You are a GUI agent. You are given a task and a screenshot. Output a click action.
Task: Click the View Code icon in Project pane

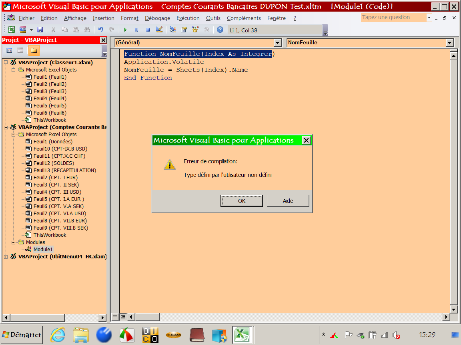10,50
